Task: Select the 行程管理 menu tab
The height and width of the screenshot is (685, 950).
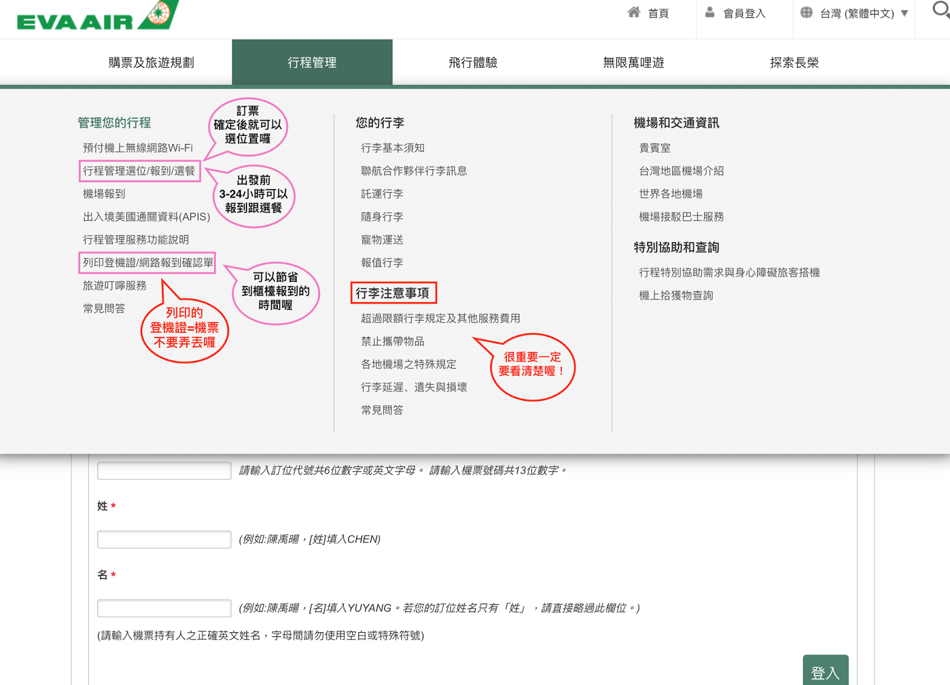Action: pyautogui.click(x=312, y=62)
